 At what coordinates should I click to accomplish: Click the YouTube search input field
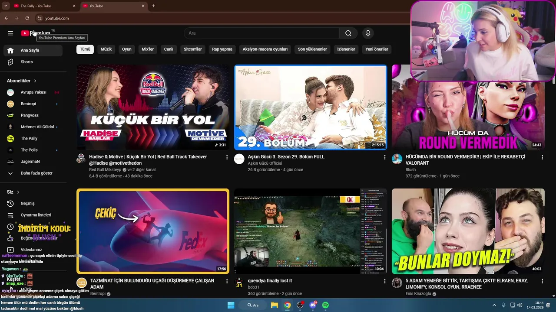(x=261, y=33)
